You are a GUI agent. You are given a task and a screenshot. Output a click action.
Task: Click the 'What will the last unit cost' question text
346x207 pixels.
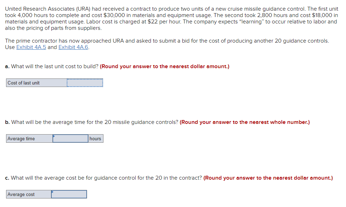tap(55, 66)
